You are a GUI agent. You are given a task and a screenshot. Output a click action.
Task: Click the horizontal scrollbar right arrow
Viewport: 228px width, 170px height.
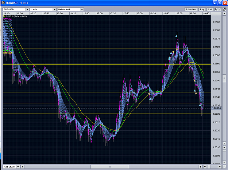(x=201, y=167)
